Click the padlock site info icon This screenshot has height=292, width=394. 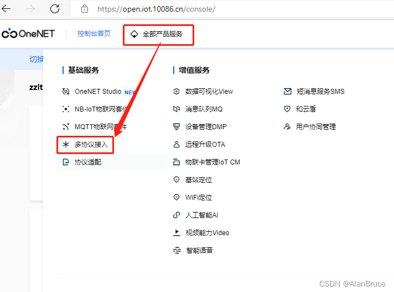coord(85,9)
